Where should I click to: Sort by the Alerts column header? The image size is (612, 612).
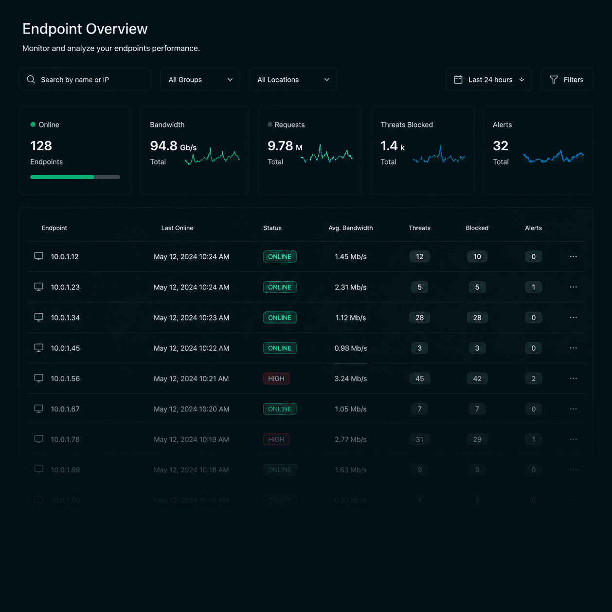tap(534, 228)
